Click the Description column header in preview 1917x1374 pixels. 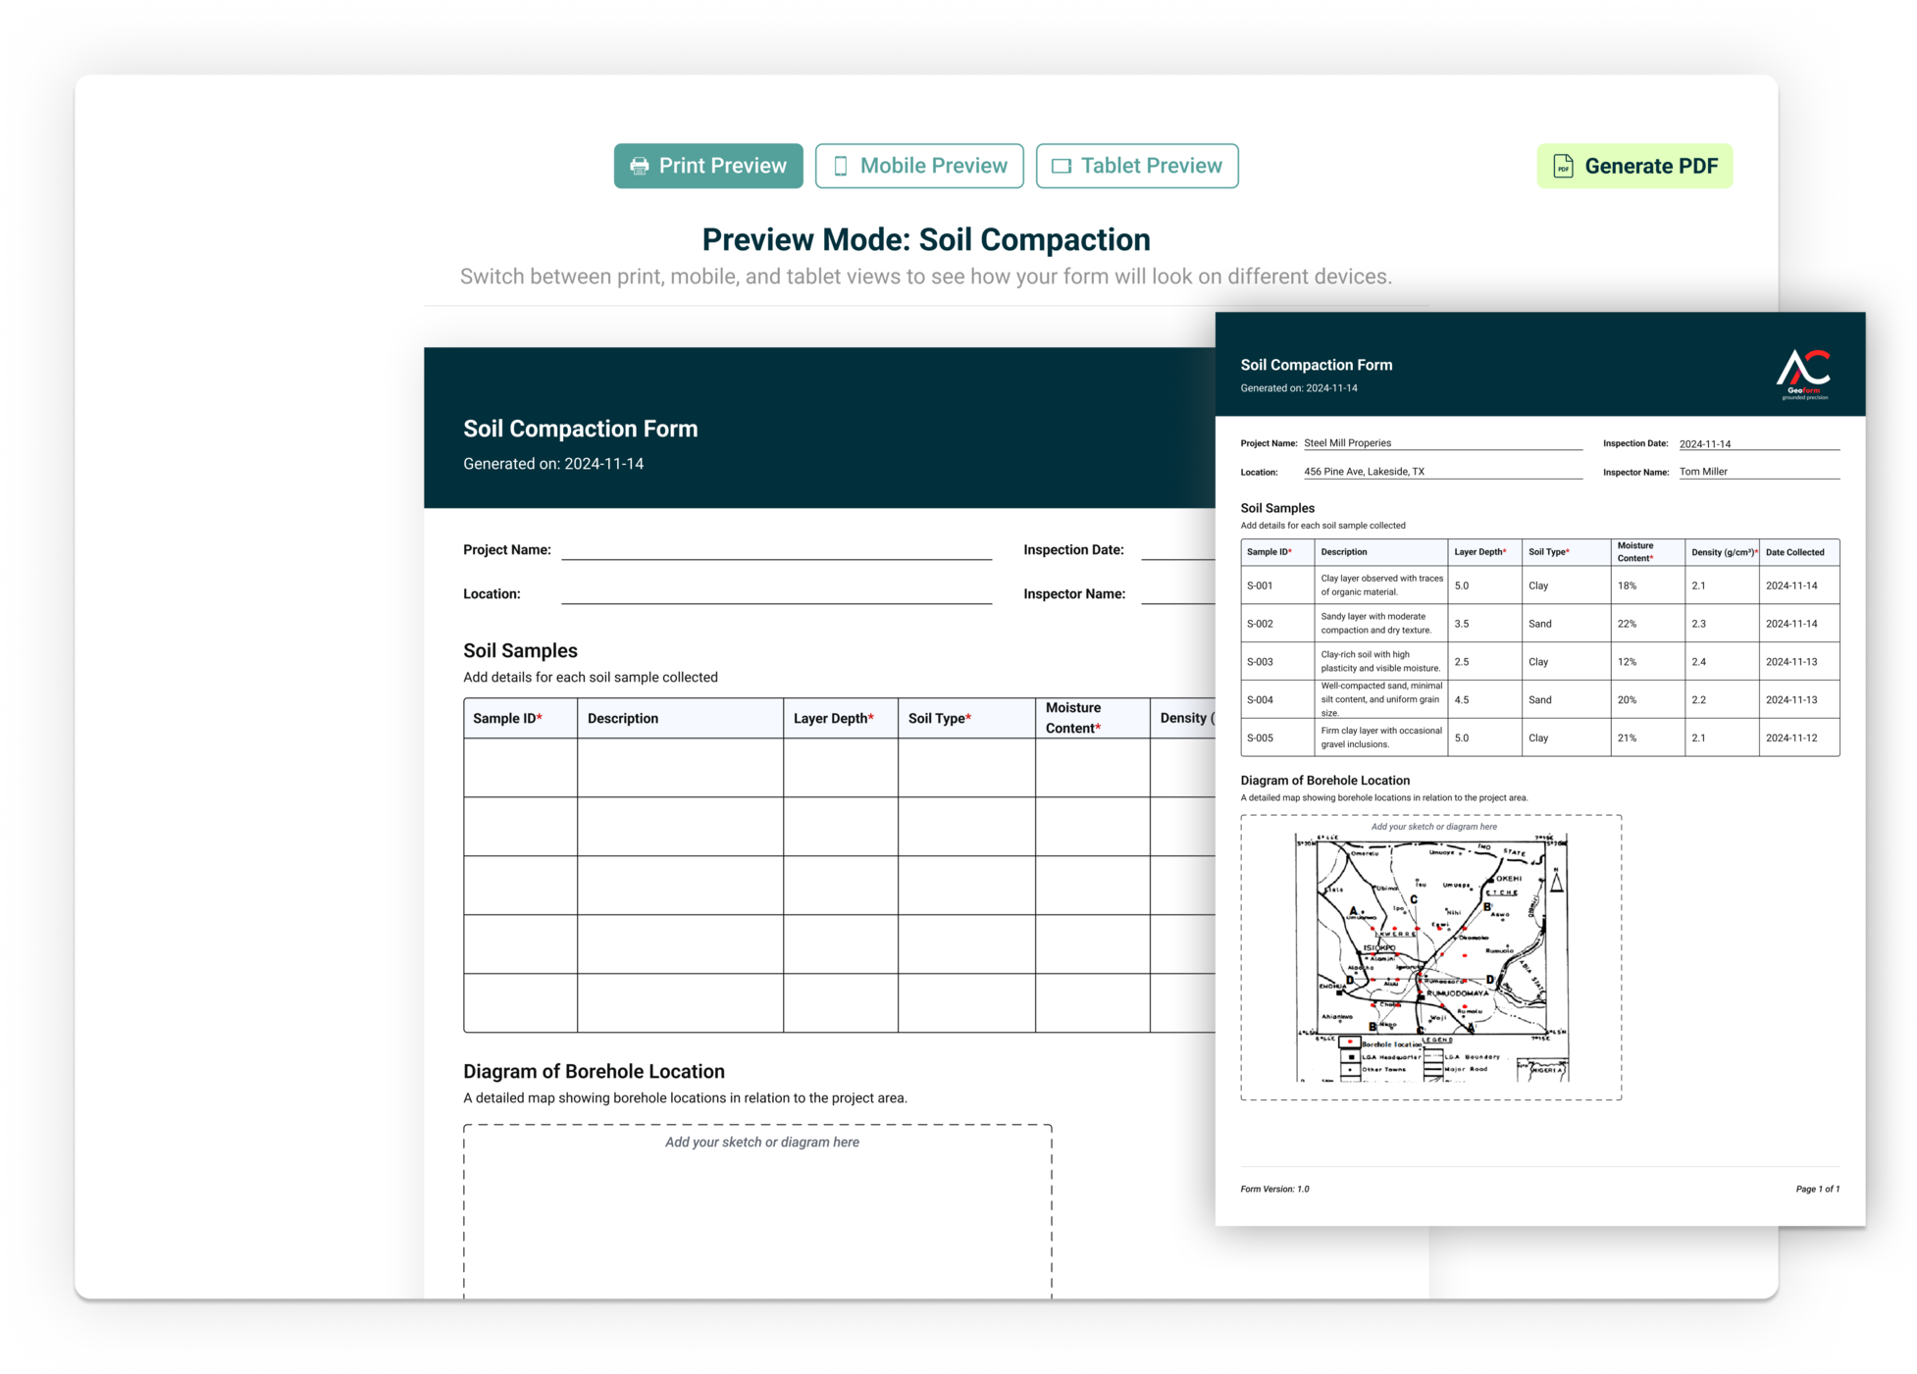click(x=680, y=718)
